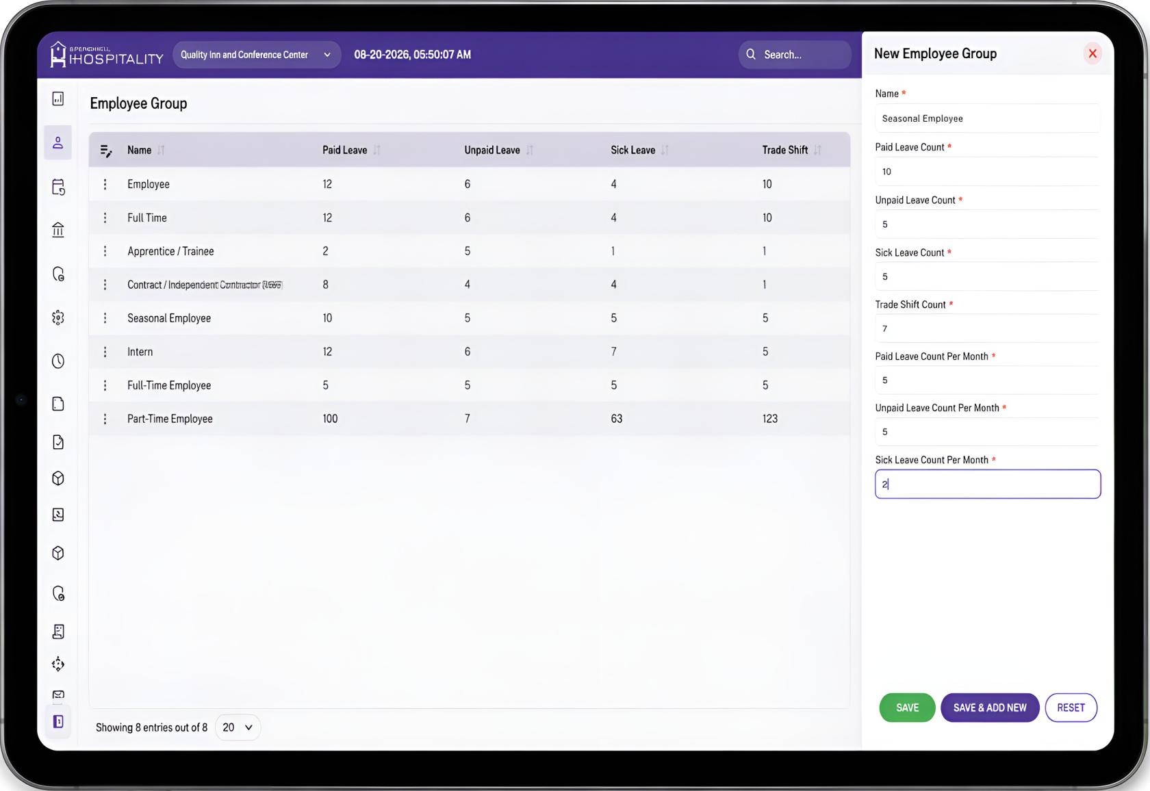1150x791 pixels.
Task: Open the checklist document sidebar icon
Action: click(x=58, y=442)
